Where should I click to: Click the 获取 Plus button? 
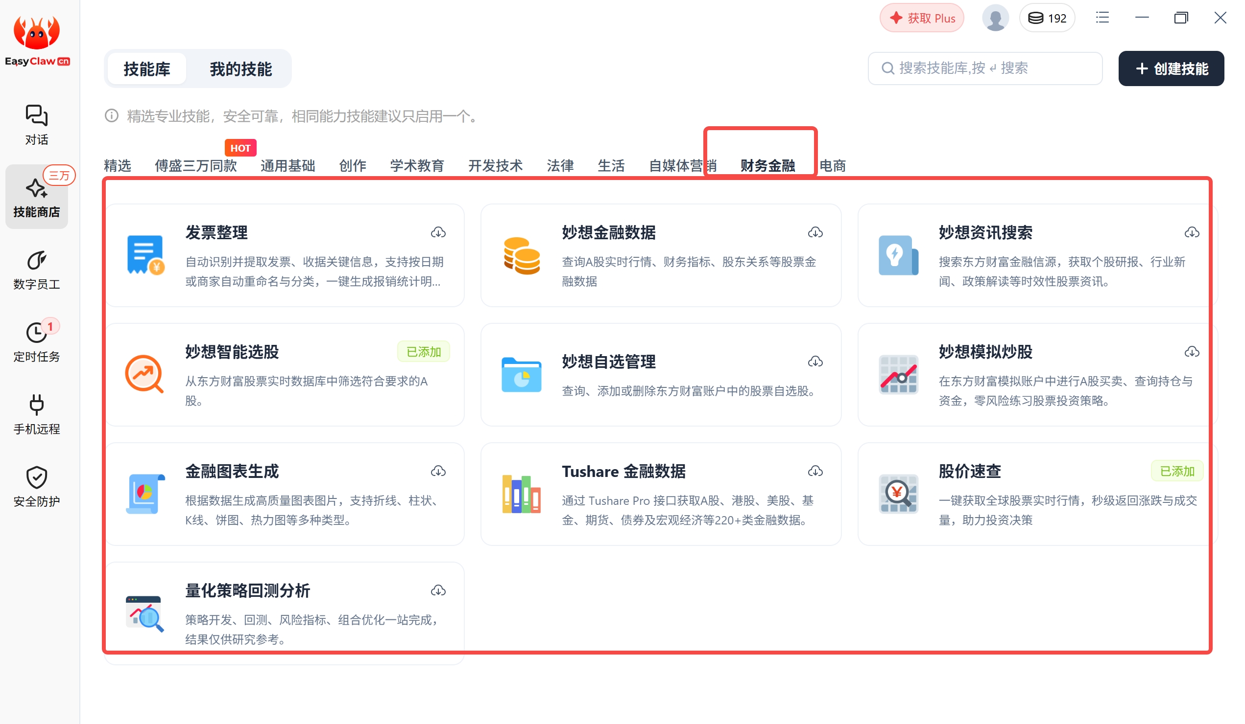click(921, 18)
